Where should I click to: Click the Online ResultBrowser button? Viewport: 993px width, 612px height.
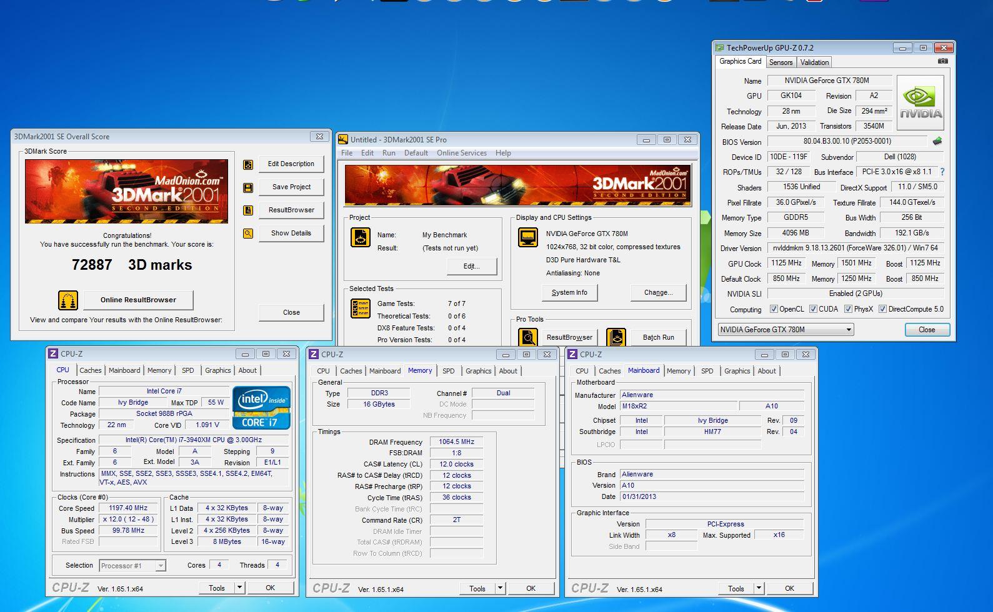pyautogui.click(x=138, y=300)
